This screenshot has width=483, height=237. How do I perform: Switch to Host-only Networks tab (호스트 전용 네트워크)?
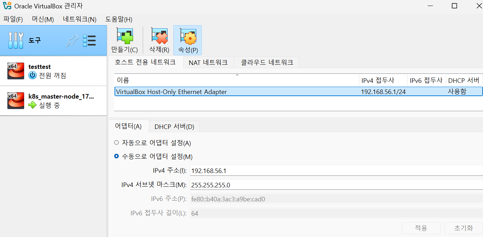tap(145, 62)
